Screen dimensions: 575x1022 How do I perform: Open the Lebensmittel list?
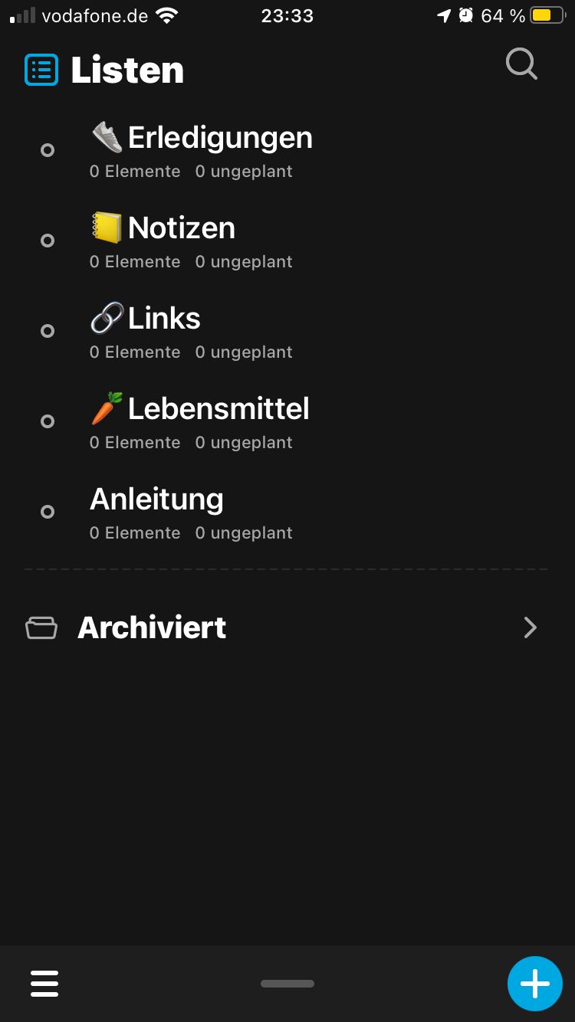click(x=219, y=409)
